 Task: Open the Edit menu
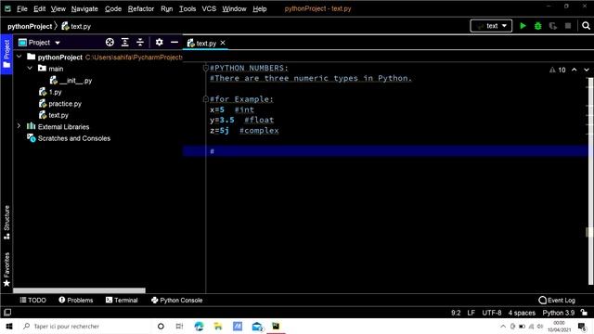[x=39, y=8]
